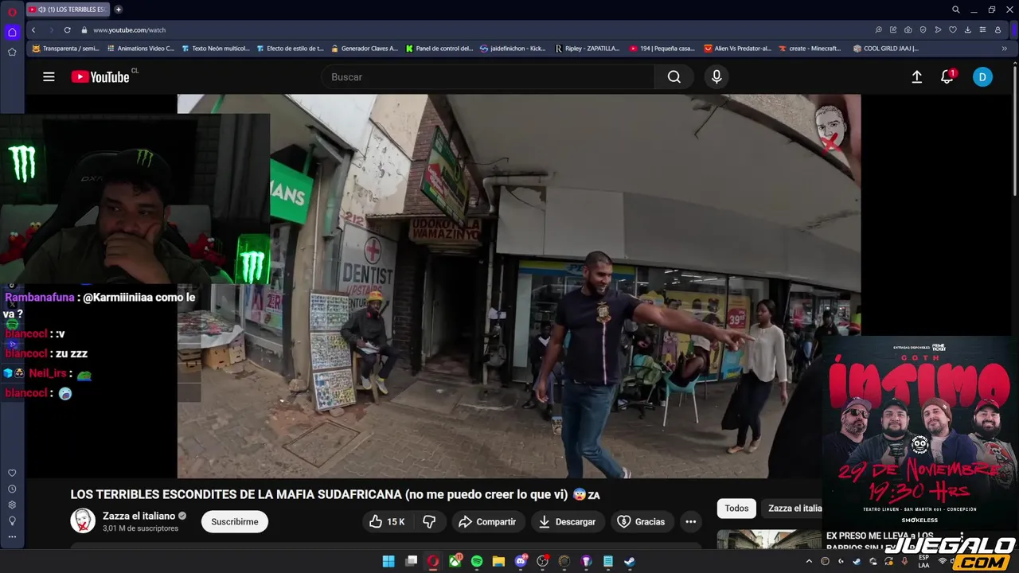The image size is (1019, 573).
Task: Open browser tab search magnifier
Action: click(x=956, y=10)
